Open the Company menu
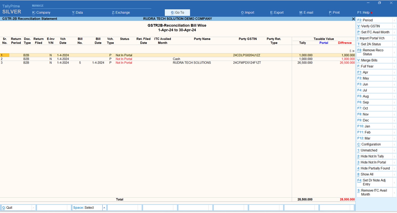Screen dimensions: 397x213 click(x=41, y=13)
